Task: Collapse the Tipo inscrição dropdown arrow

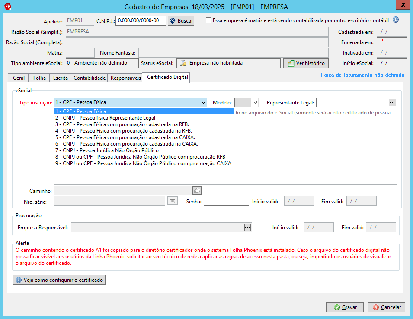Action: point(204,103)
